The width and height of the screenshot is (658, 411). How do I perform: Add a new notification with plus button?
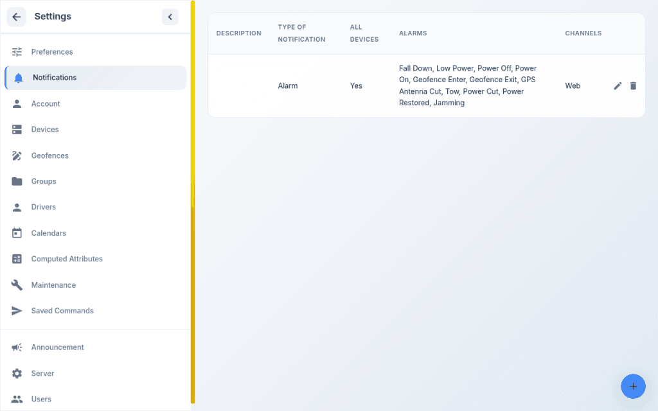click(633, 386)
